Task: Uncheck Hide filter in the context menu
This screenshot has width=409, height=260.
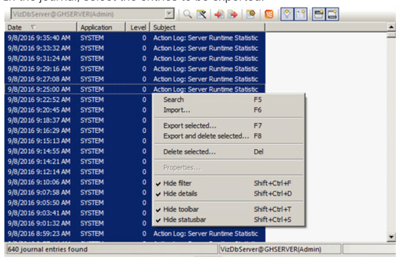Action: coord(229,183)
